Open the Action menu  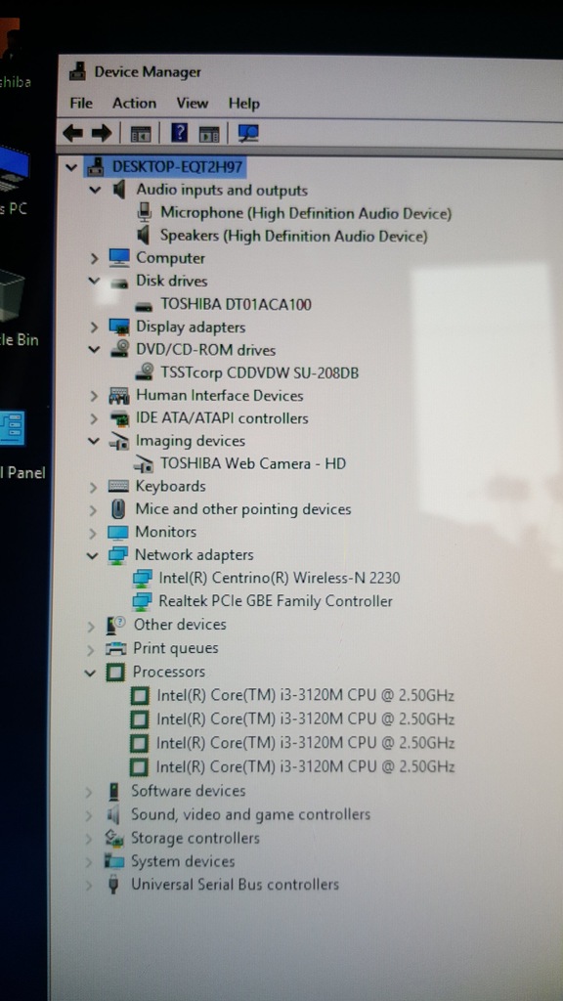(134, 104)
